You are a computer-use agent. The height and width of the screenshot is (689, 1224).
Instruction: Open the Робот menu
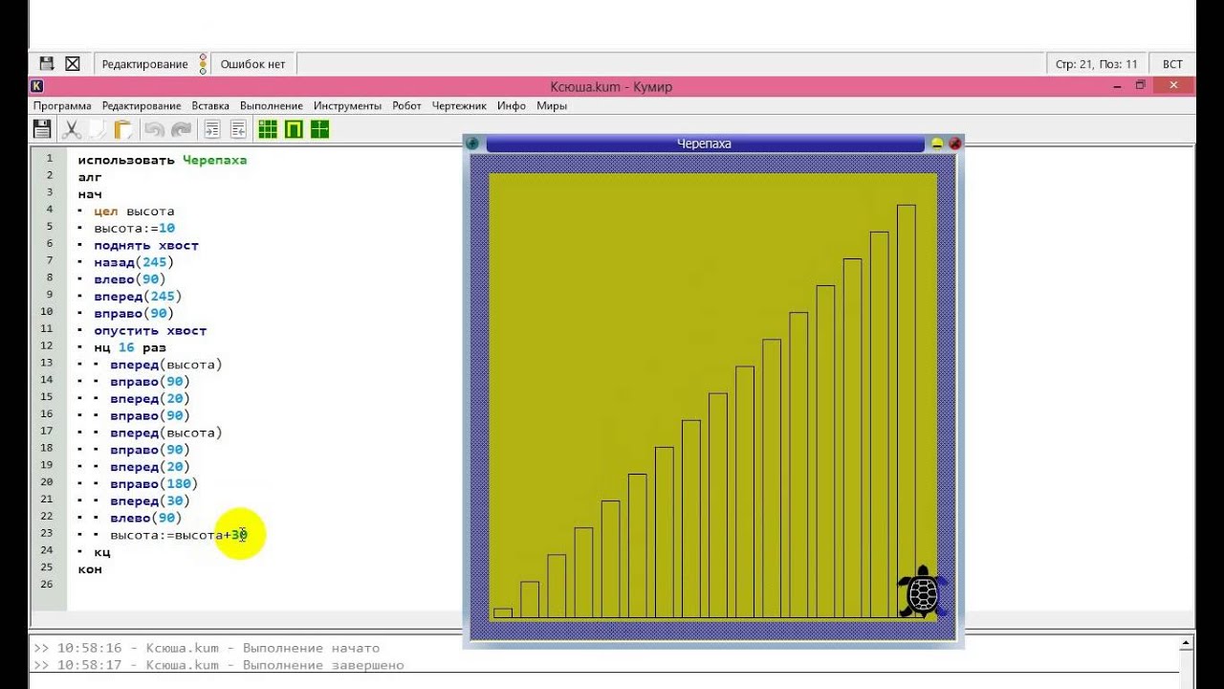pyautogui.click(x=406, y=106)
